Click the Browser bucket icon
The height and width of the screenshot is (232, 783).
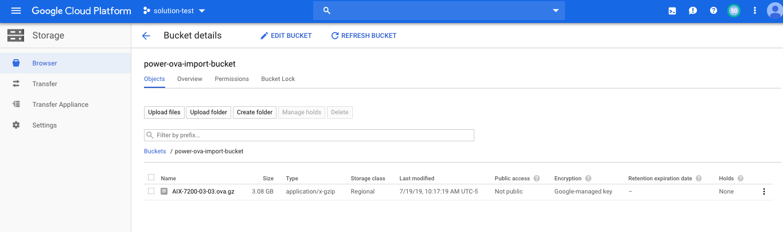tap(16, 63)
